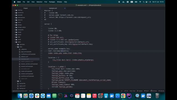177x100 pixels.
Task: Expand the mercure folder arrow
Action: [15, 20]
